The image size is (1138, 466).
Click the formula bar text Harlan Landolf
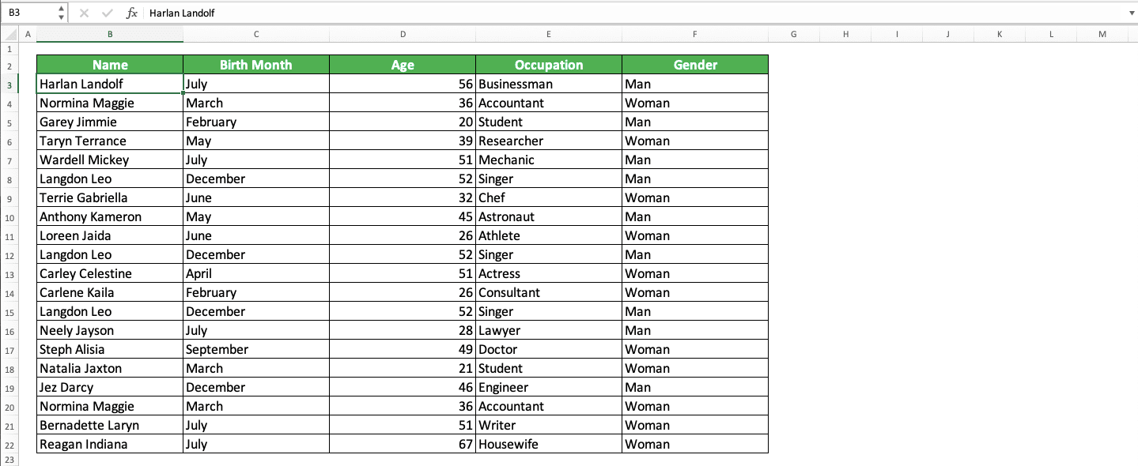pos(182,13)
